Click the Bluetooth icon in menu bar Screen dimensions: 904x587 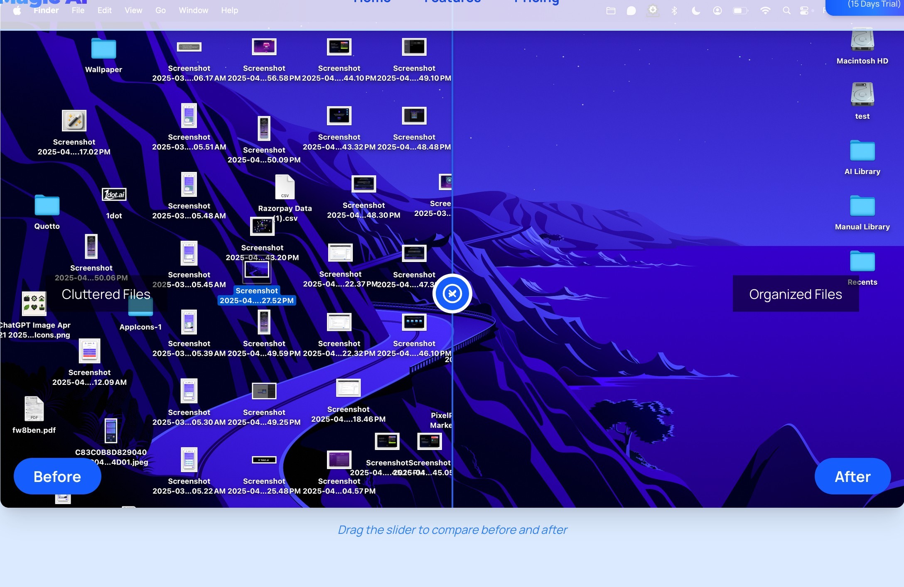click(674, 11)
